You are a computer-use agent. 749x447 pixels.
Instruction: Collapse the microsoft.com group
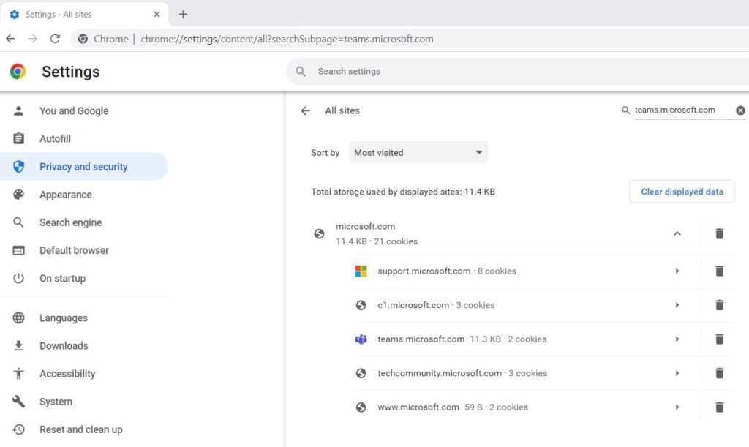tap(677, 233)
